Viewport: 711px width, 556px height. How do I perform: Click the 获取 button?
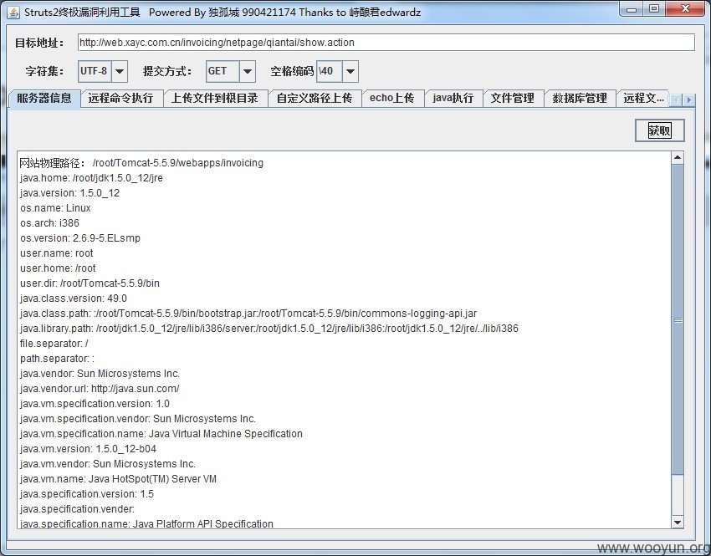pyautogui.click(x=660, y=130)
